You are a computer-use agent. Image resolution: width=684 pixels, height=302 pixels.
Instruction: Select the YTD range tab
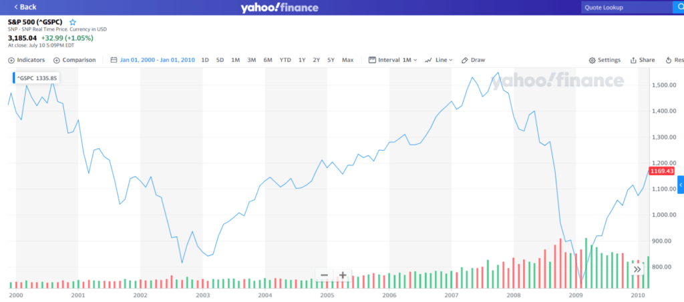(x=285, y=60)
